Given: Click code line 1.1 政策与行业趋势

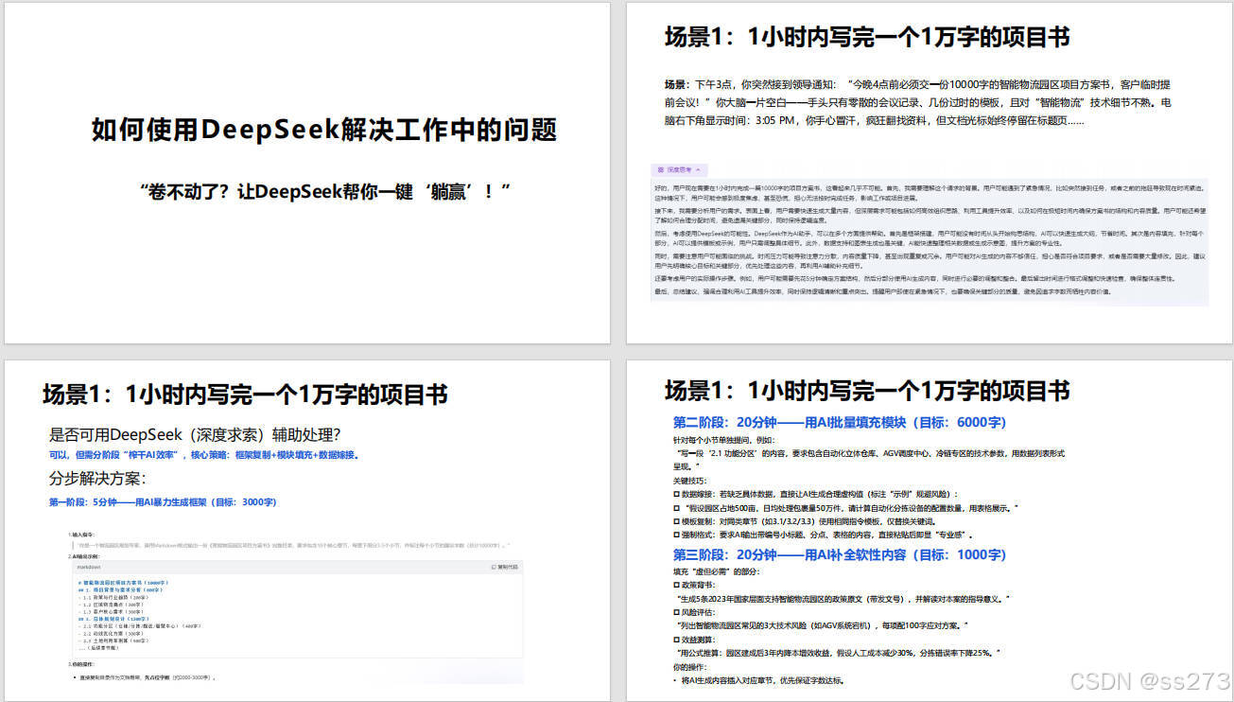Looking at the screenshot, I should pyautogui.click(x=113, y=598).
